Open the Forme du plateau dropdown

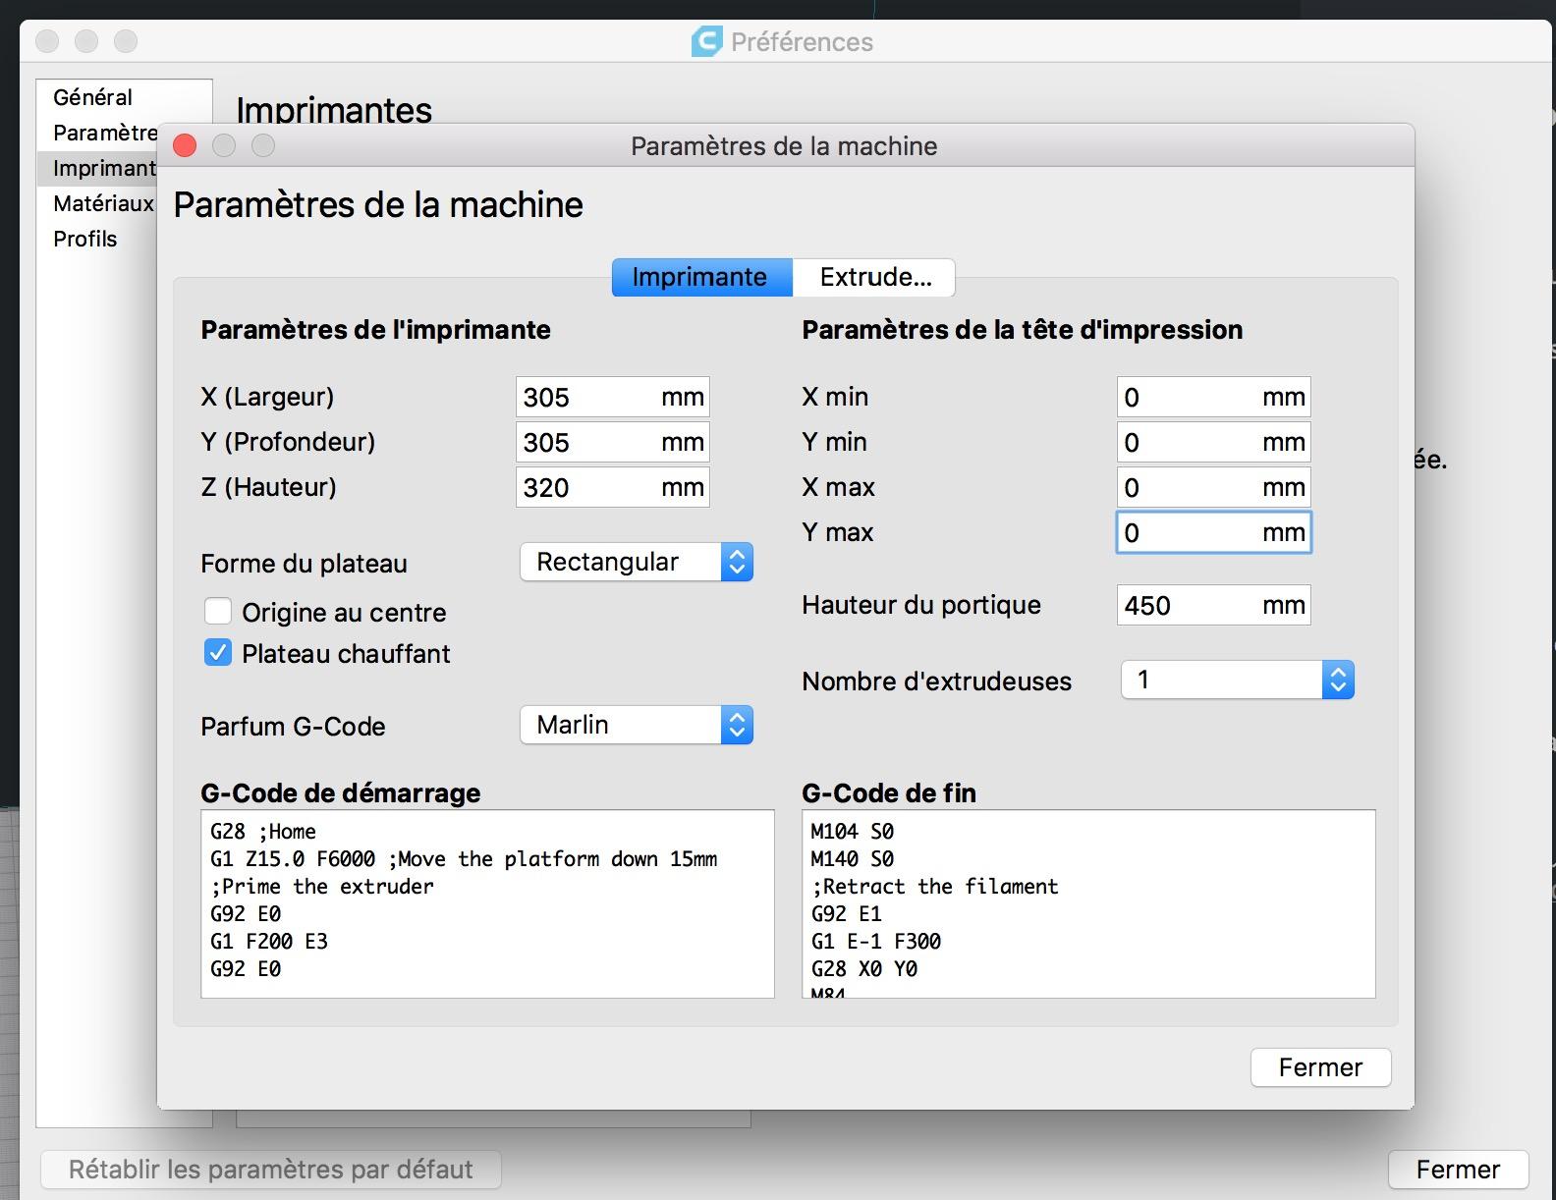pyautogui.click(x=637, y=562)
